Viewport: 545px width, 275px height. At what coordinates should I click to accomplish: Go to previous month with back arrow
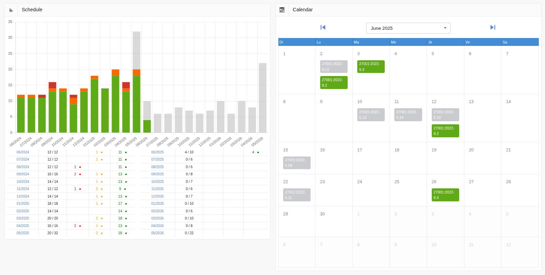[x=323, y=27]
